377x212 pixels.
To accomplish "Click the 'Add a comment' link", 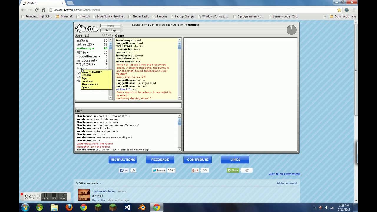I will [x=287, y=183].
